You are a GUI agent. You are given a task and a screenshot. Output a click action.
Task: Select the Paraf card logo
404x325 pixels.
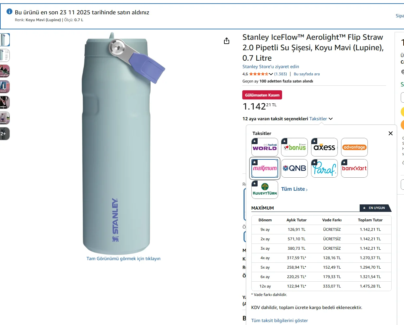coord(324,168)
